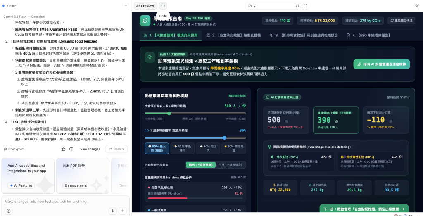Click the green leaf app logo

click(x=145, y=21)
